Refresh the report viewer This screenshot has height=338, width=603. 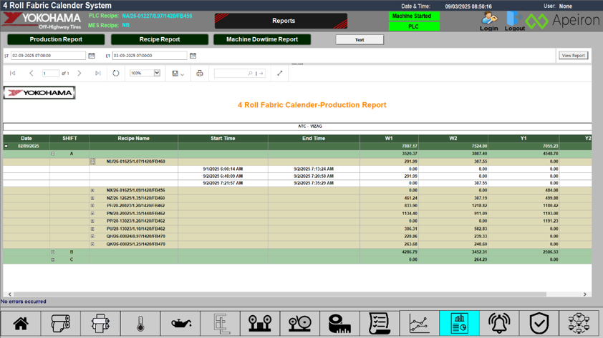click(x=116, y=74)
